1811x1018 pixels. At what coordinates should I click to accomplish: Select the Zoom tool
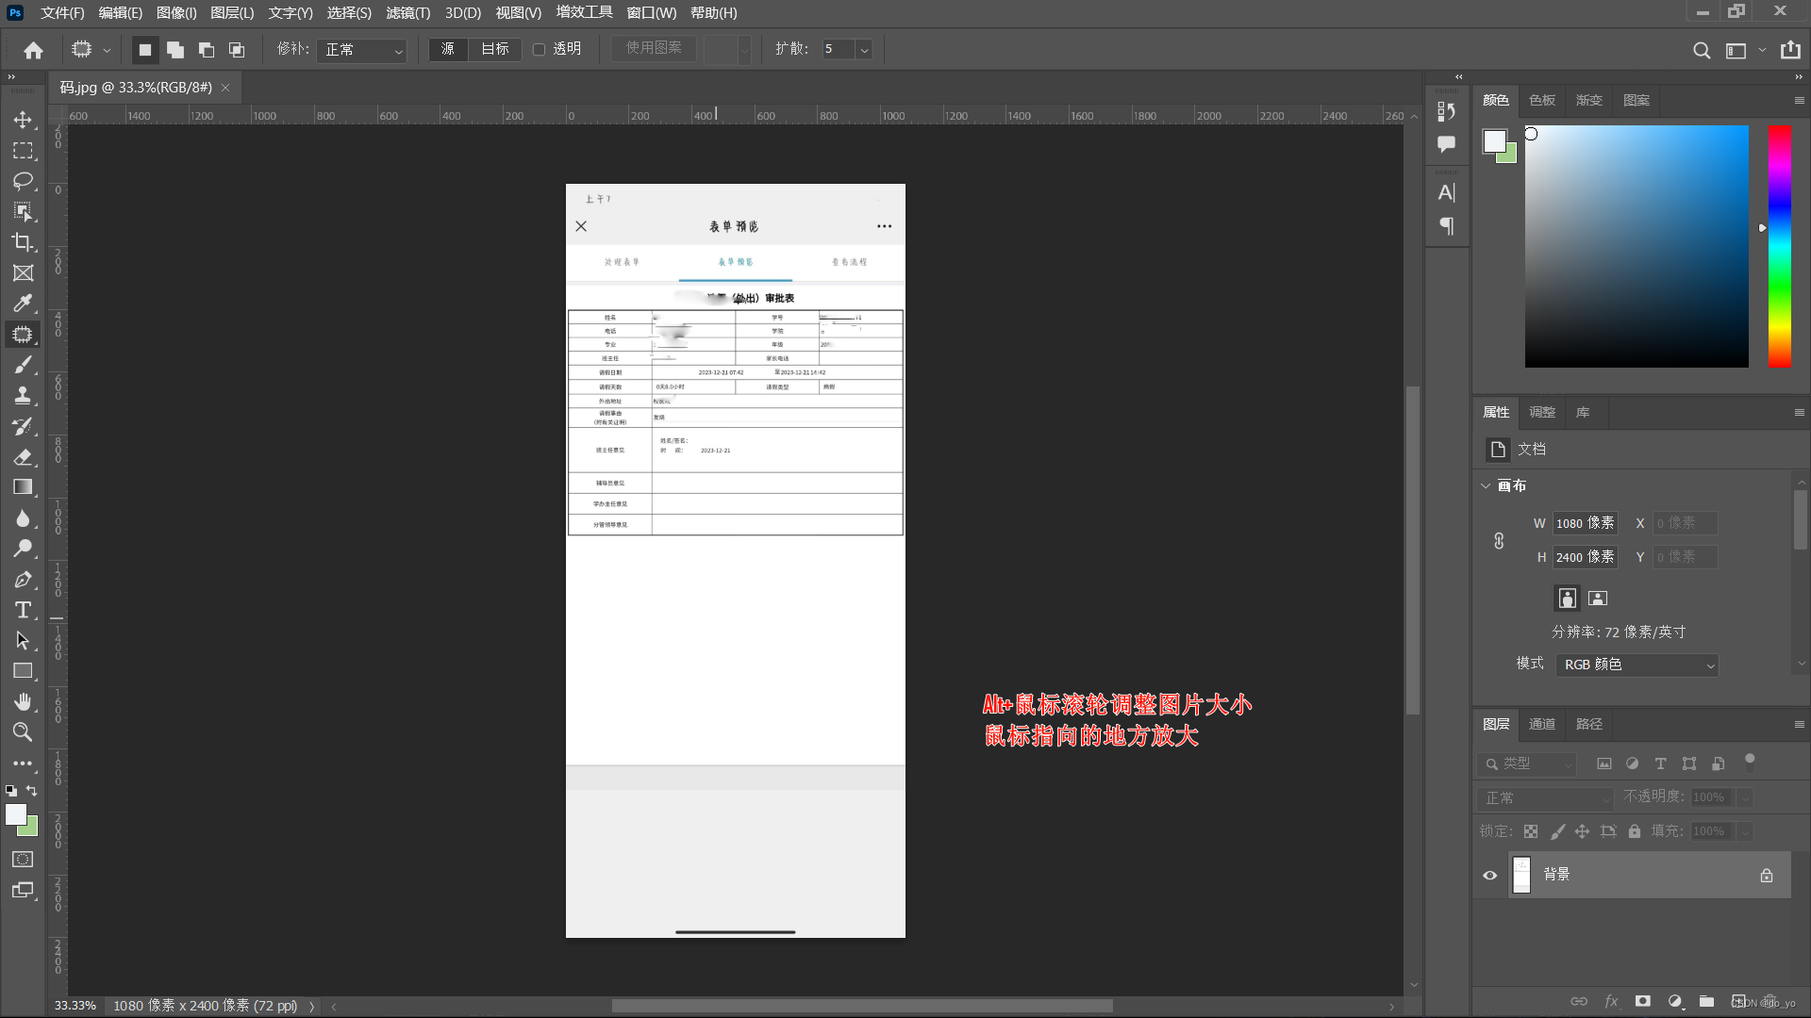[23, 732]
